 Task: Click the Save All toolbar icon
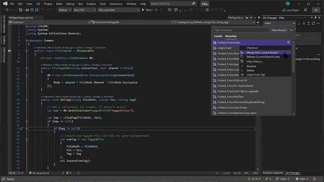pos(36,10)
